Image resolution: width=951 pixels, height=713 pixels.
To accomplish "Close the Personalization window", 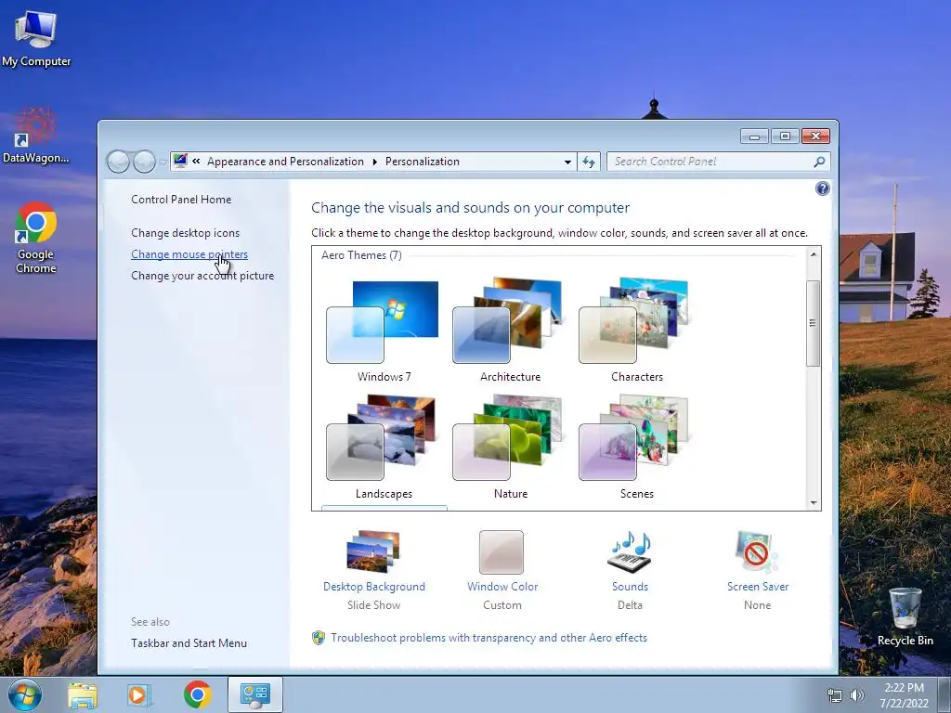I will pos(815,136).
